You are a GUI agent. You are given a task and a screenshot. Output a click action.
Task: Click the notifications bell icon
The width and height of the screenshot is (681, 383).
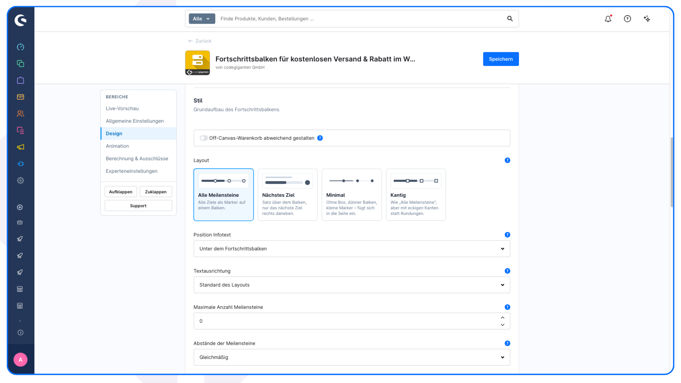608,19
